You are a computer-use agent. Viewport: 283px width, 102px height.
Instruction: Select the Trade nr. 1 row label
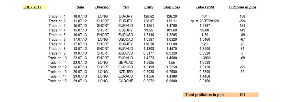tap(57, 16)
